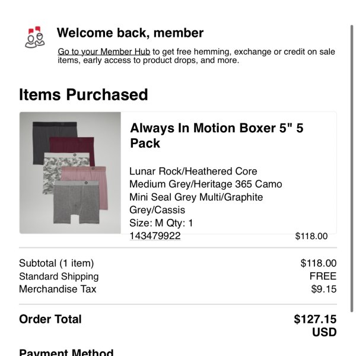Image resolution: width=356 pixels, height=356 pixels.
Task: Click the Standard Shipping label
Action: coord(59,276)
